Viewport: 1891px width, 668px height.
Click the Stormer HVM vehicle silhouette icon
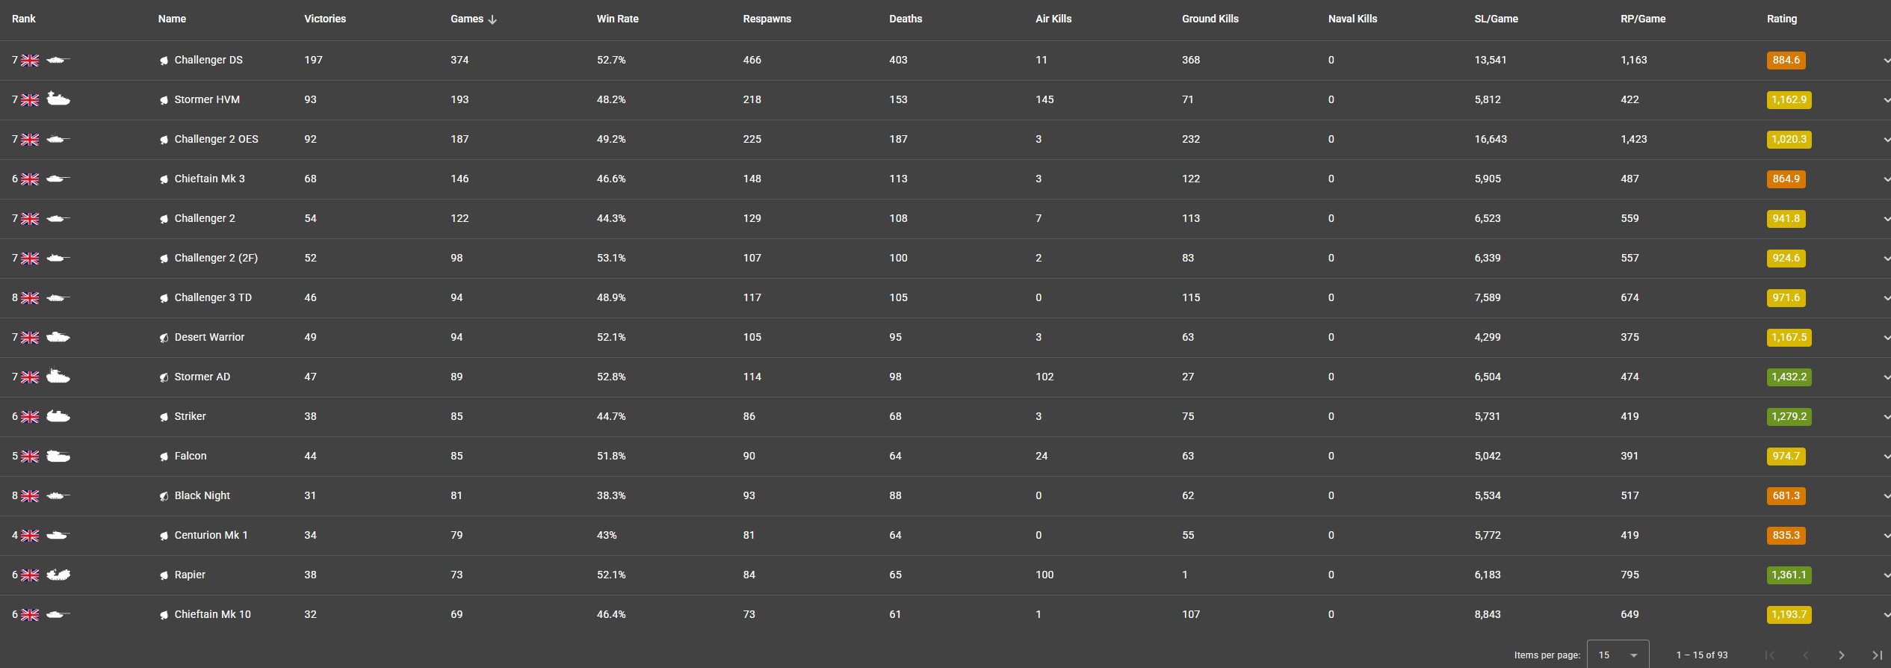click(x=58, y=99)
